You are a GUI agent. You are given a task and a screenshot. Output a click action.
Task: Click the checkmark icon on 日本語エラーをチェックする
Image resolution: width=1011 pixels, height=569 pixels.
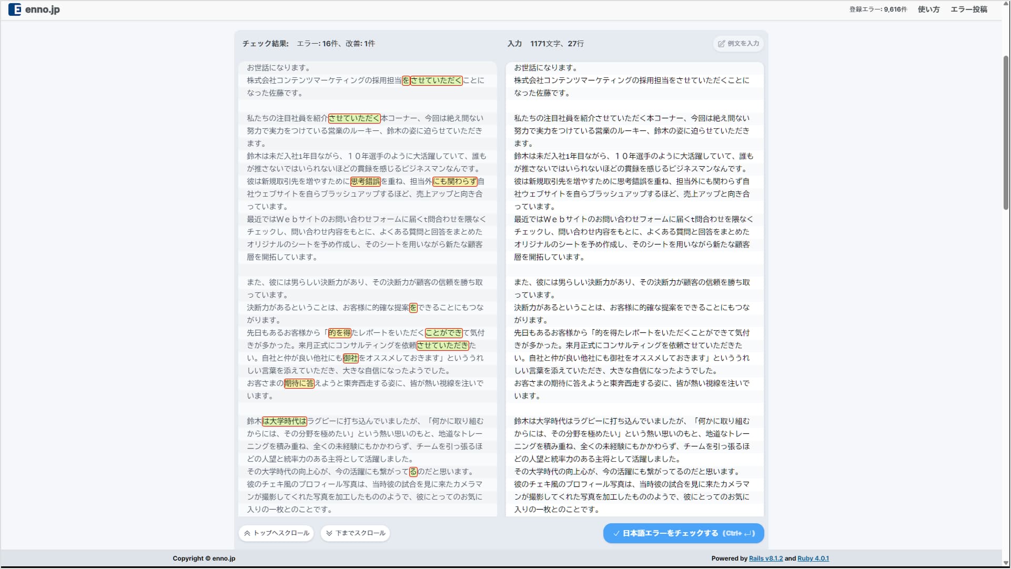pos(616,533)
